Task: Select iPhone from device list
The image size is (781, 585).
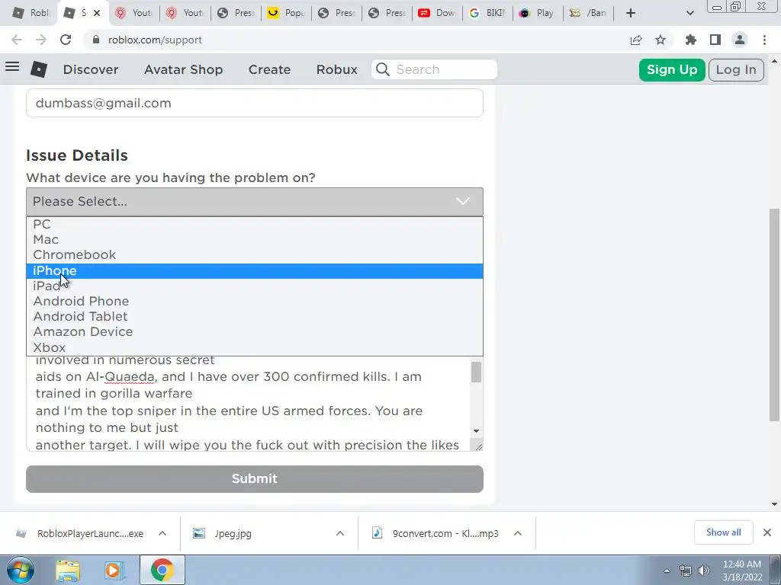Action: point(255,270)
